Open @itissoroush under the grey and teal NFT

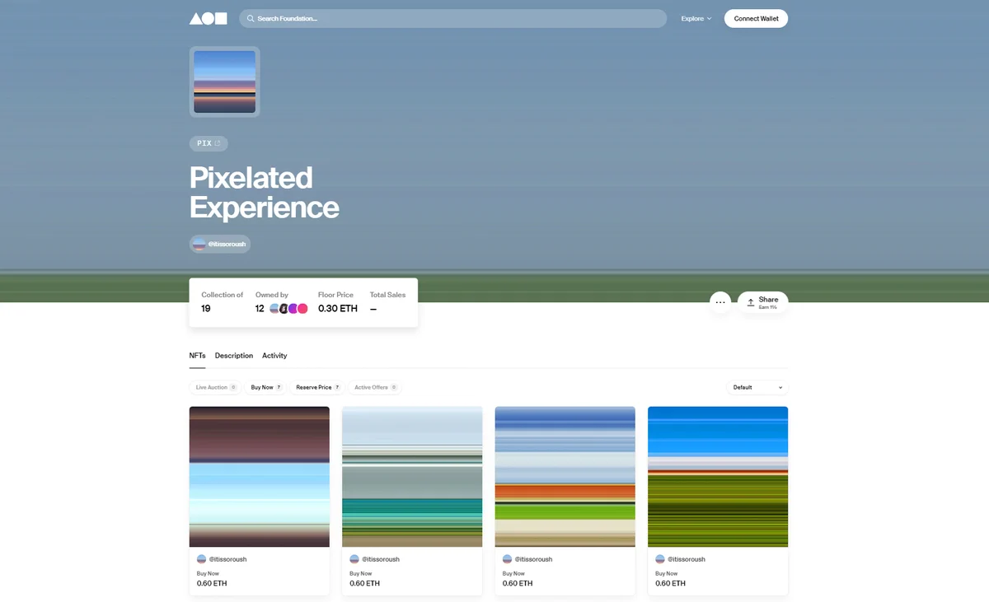(374, 559)
